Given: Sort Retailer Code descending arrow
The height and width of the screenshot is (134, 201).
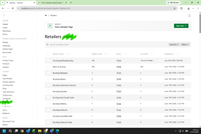Looking at the screenshot, I should pyautogui.click(x=107, y=54).
